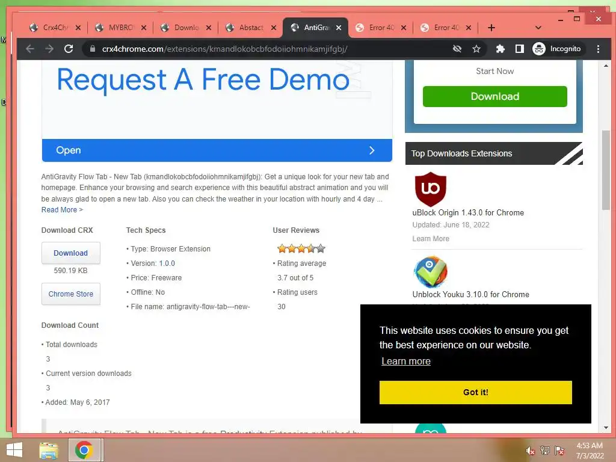Click the Top Downloads Extensions header
Screen dimensions: 616x462
tap(494, 153)
